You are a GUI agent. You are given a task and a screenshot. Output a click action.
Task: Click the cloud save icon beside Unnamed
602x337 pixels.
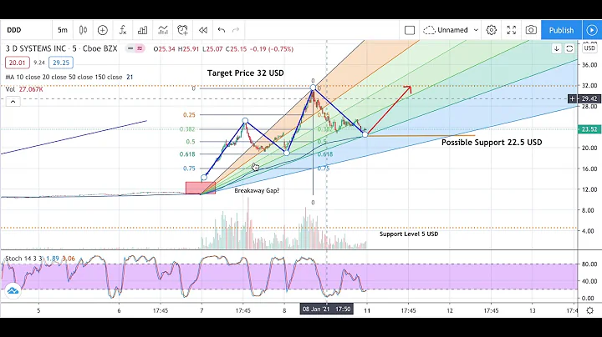coord(429,30)
